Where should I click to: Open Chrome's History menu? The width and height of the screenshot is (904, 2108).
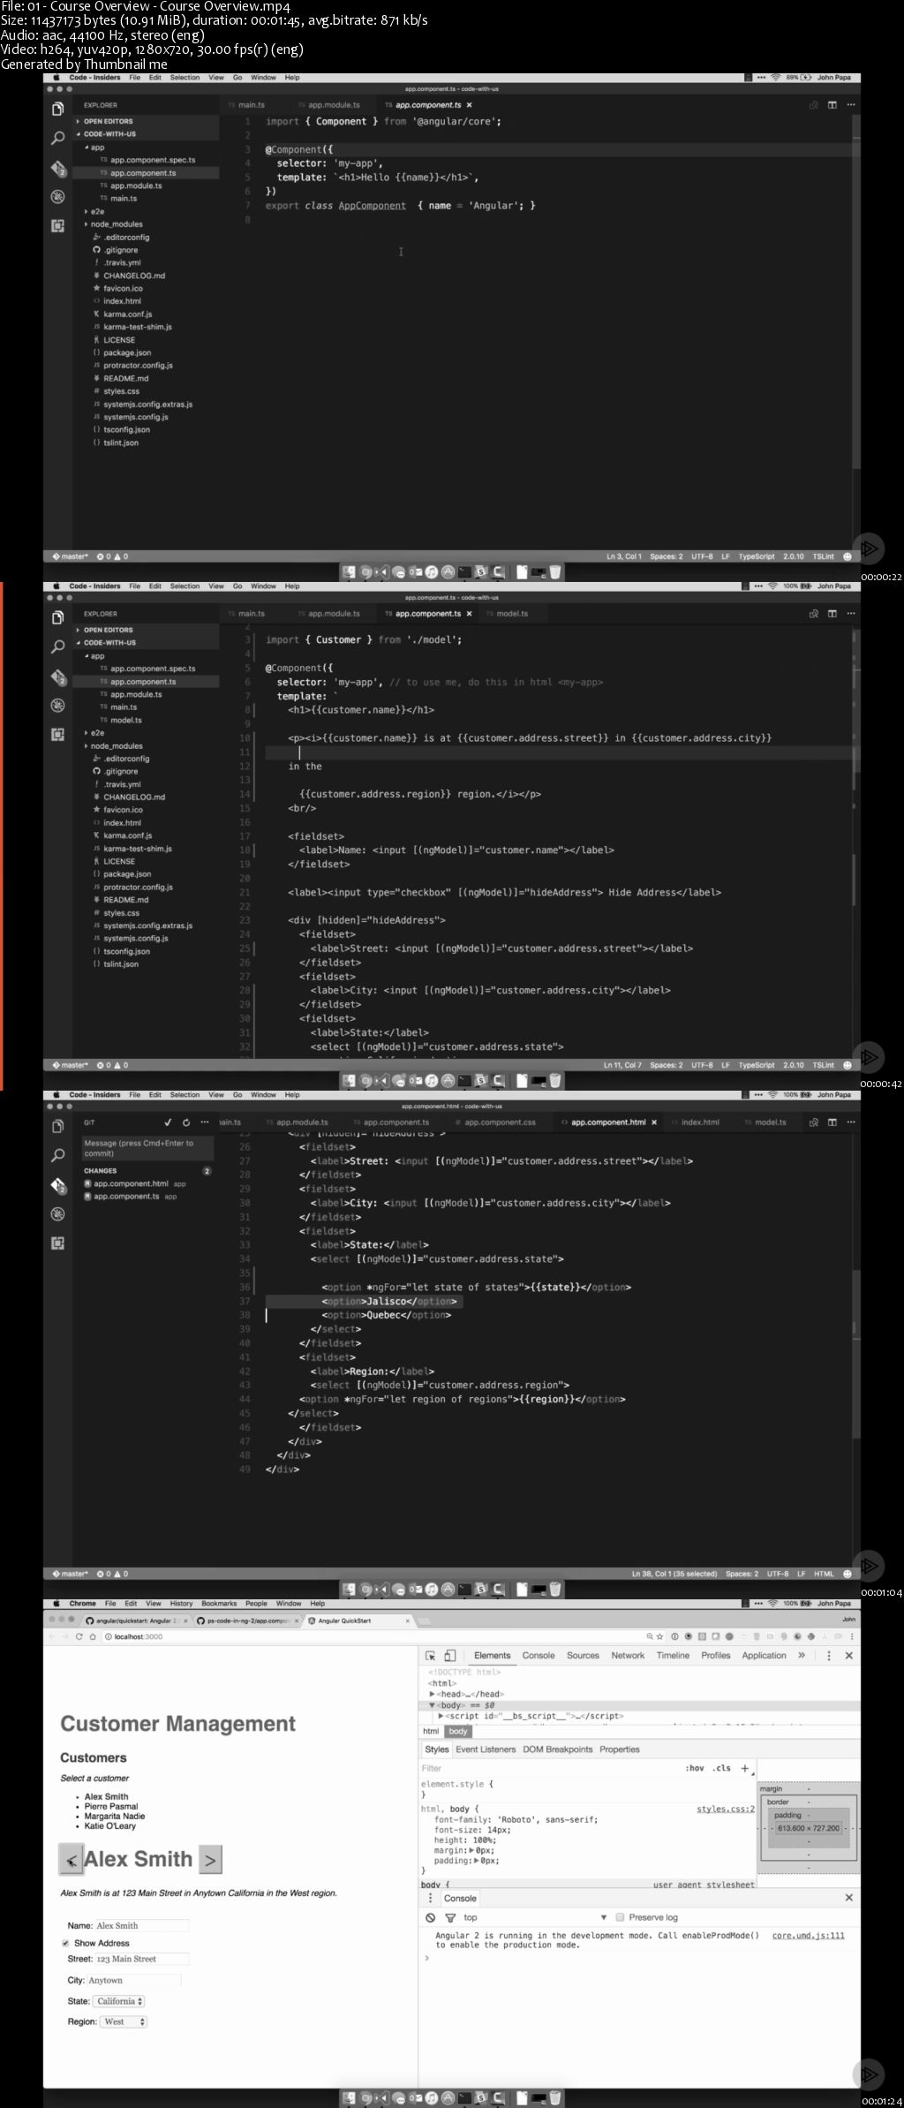point(181,1604)
